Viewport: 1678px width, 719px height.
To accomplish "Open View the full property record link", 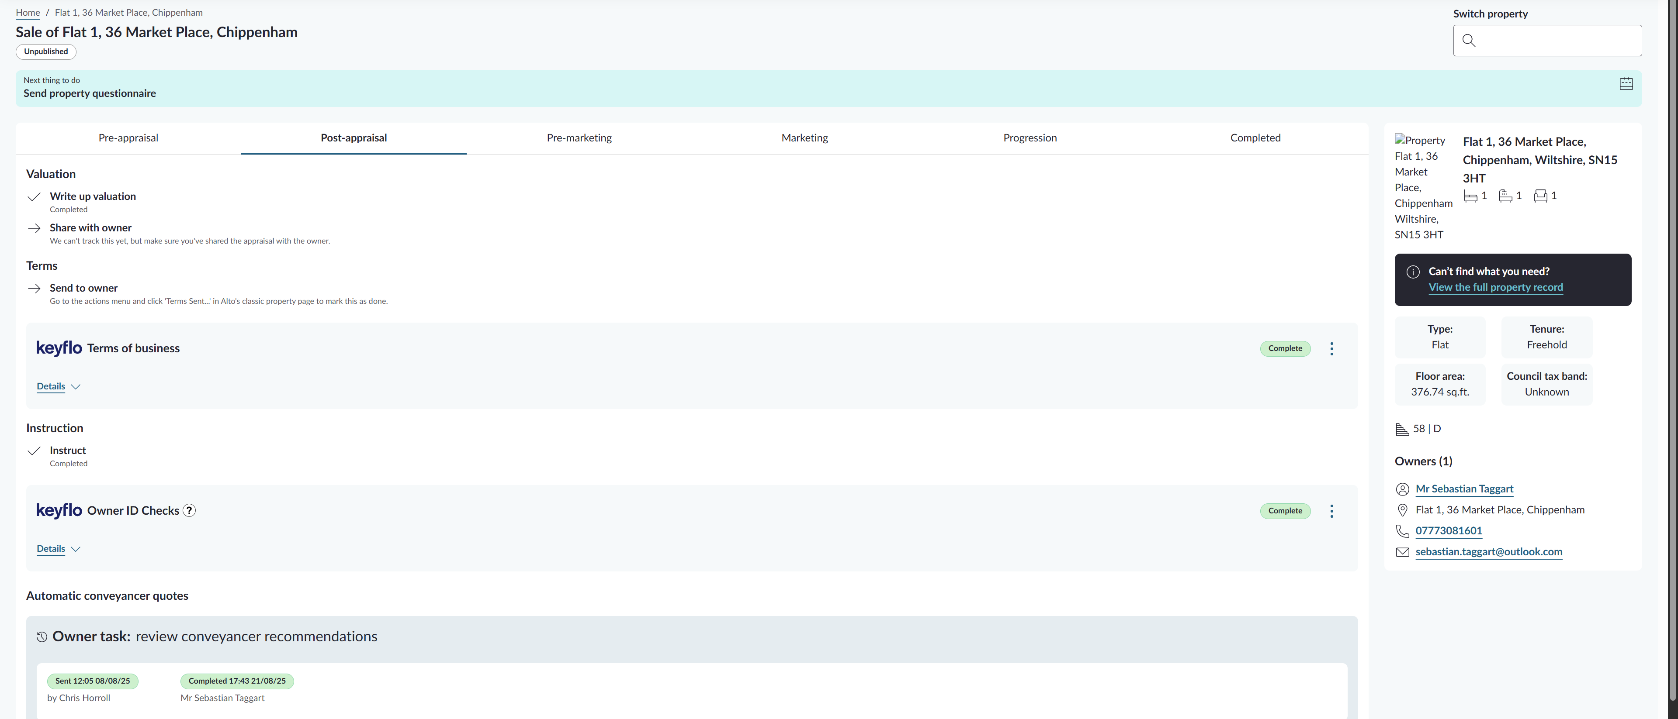I will click(1496, 288).
